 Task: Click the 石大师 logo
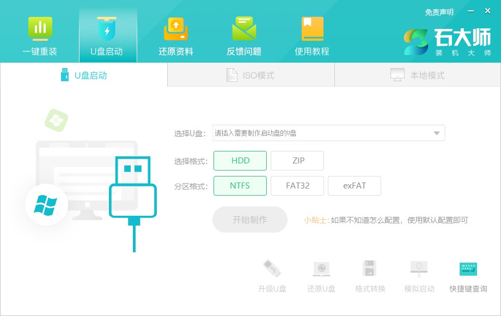[x=447, y=42]
